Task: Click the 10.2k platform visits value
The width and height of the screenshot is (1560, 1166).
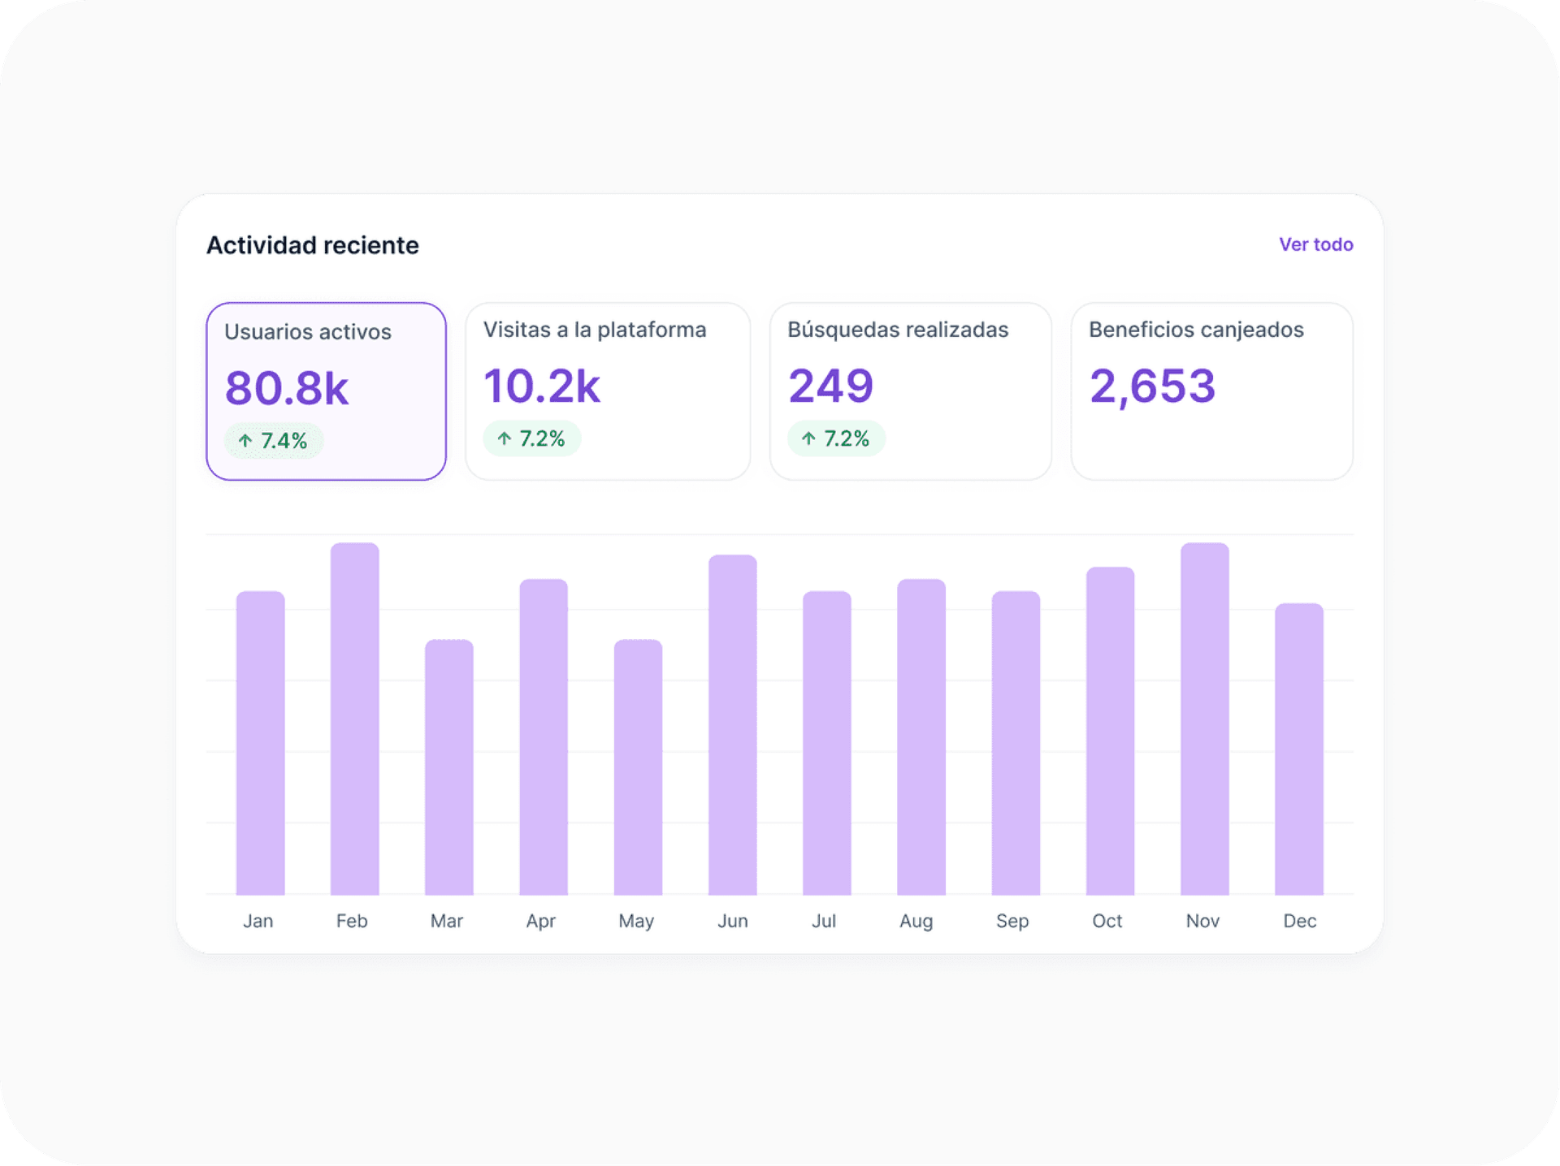Action: point(541,387)
